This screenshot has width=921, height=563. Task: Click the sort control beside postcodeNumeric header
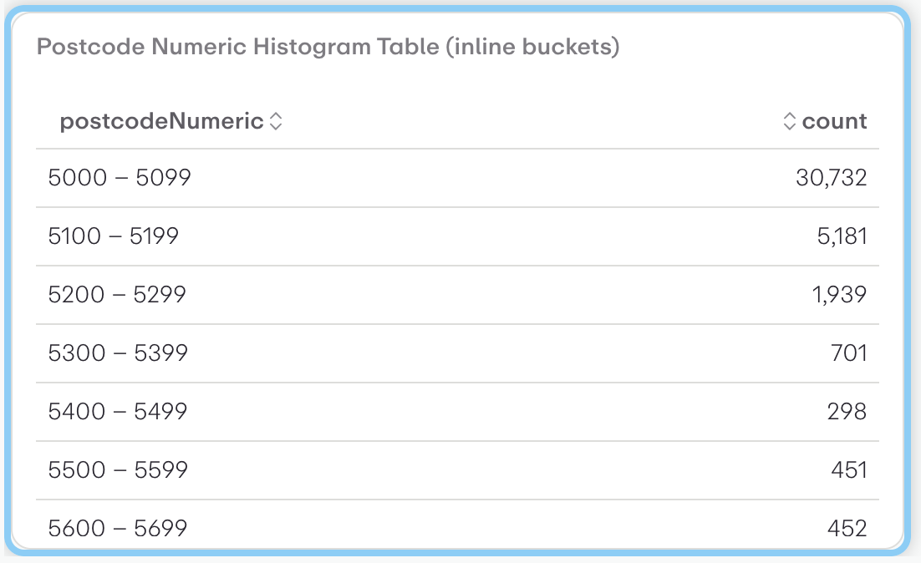point(276,121)
